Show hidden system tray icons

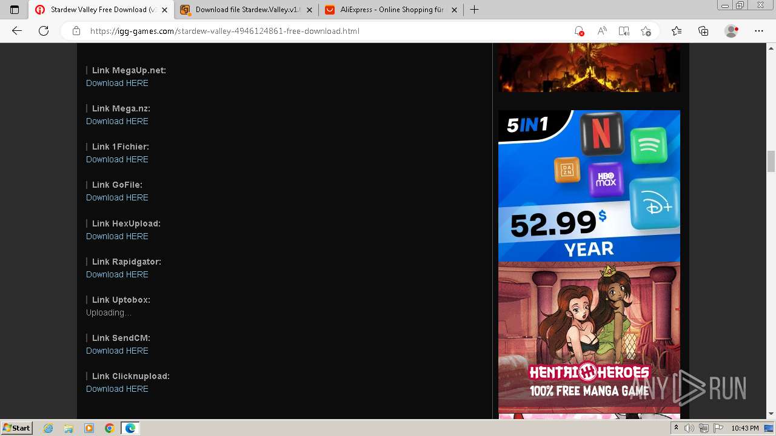(678, 428)
